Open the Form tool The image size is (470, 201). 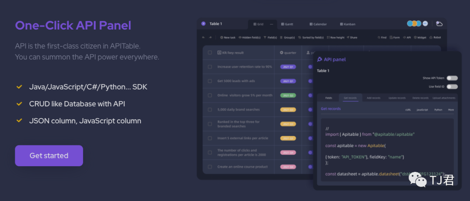394,38
